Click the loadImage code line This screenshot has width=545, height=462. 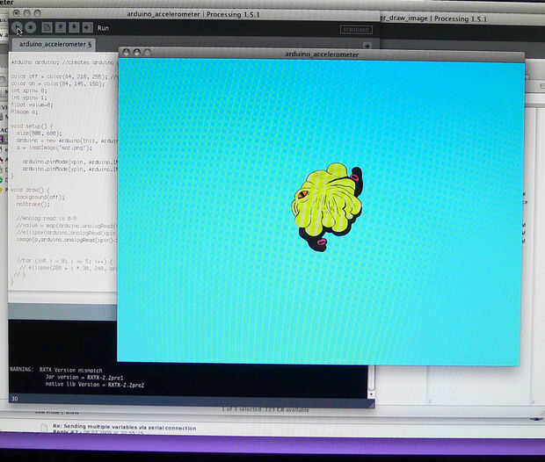(54, 148)
